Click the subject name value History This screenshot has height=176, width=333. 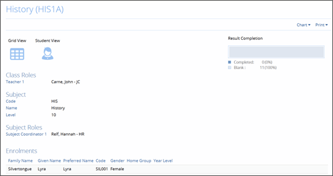pos(58,108)
